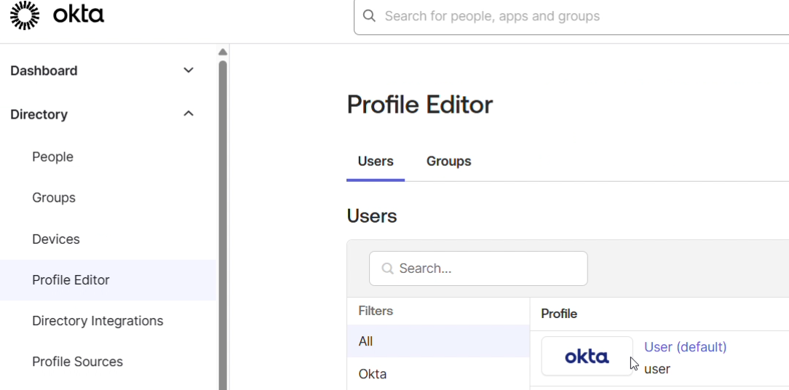Open Directory Integrations
The width and height of the screenshot is (789, 390).
98,321
